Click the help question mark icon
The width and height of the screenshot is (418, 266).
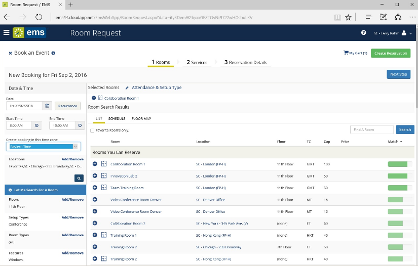point(363,33)
